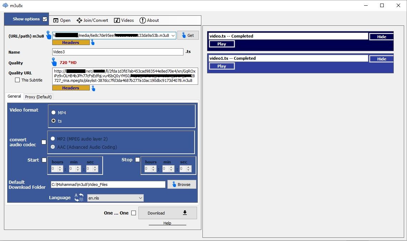Click the Download button
Screen dimensions: 407x241
click(x=168, y=213)
